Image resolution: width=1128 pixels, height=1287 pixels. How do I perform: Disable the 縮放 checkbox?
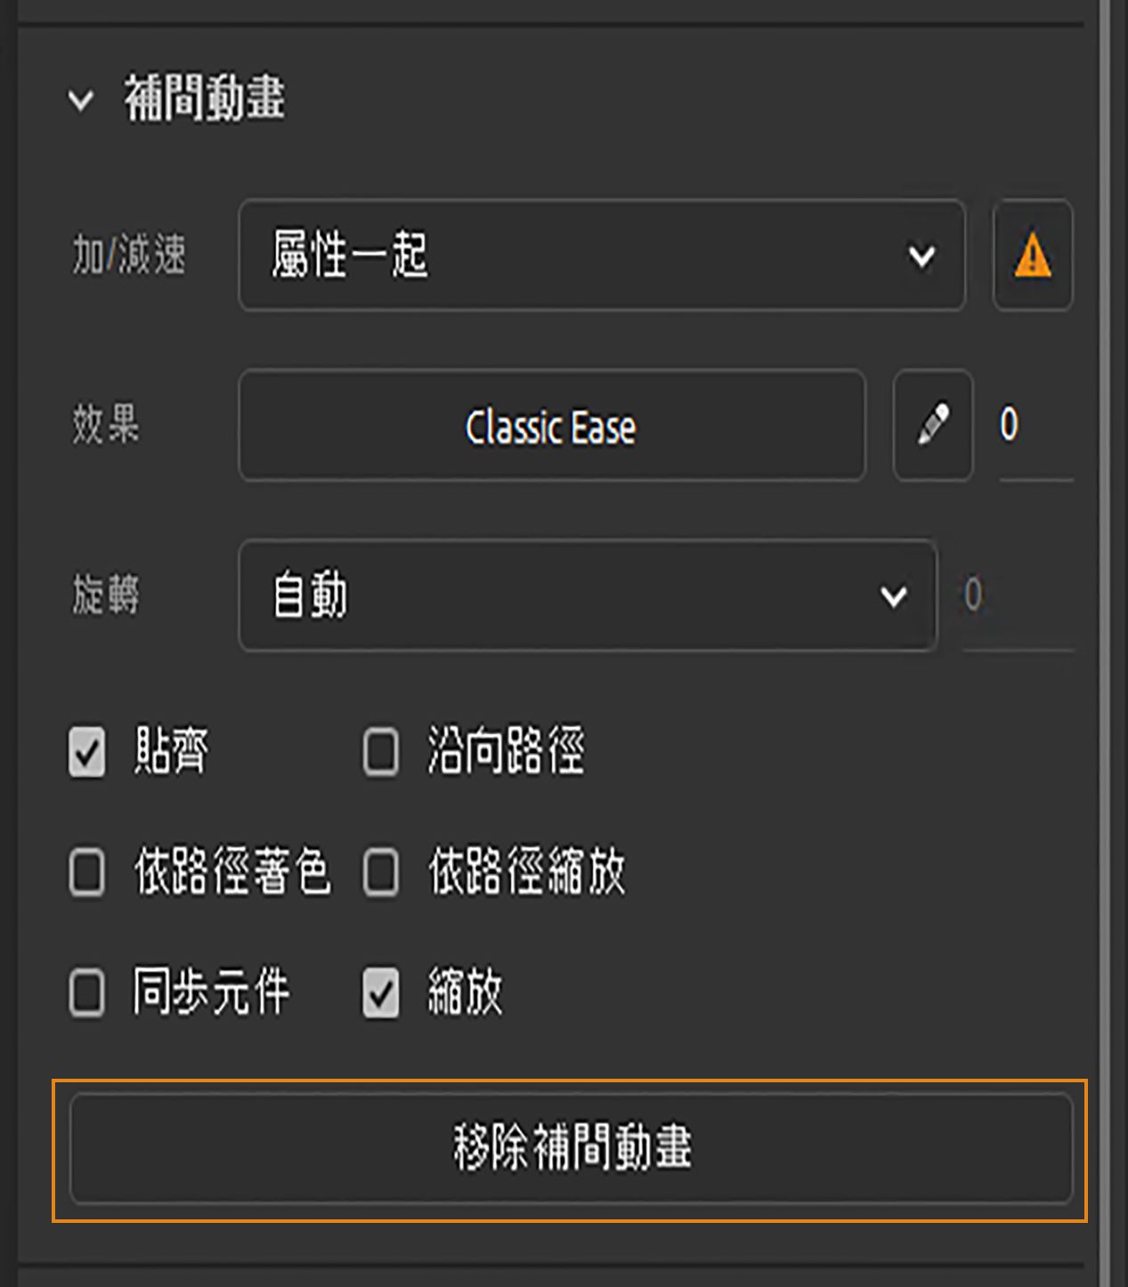coord(380,994)
